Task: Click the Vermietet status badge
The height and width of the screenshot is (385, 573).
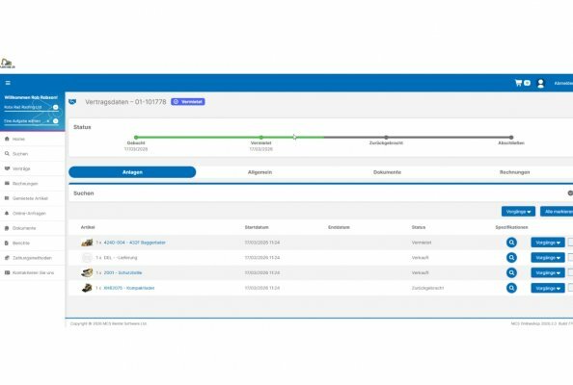Action: [188, 102]
